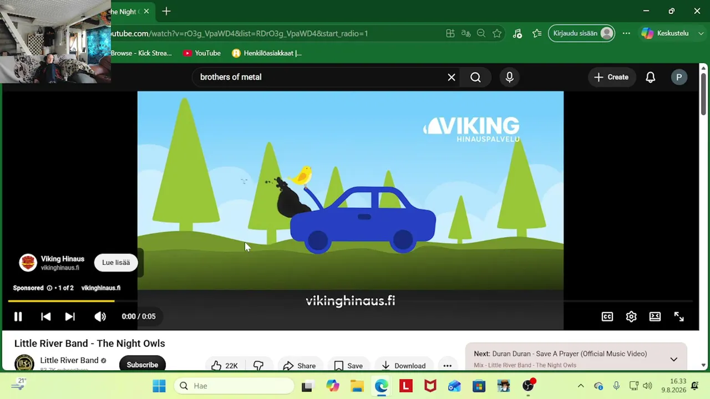Open a new browser tab

166,11
